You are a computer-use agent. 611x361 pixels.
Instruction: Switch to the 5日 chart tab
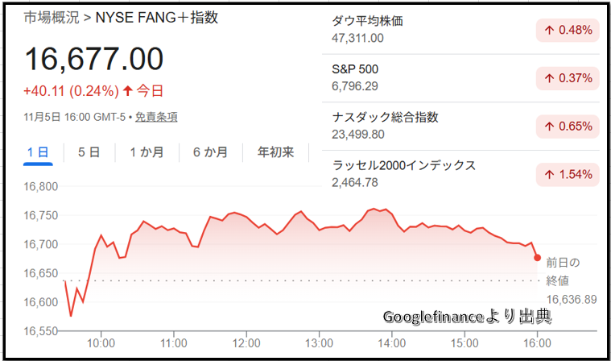(x=89, y=151)
